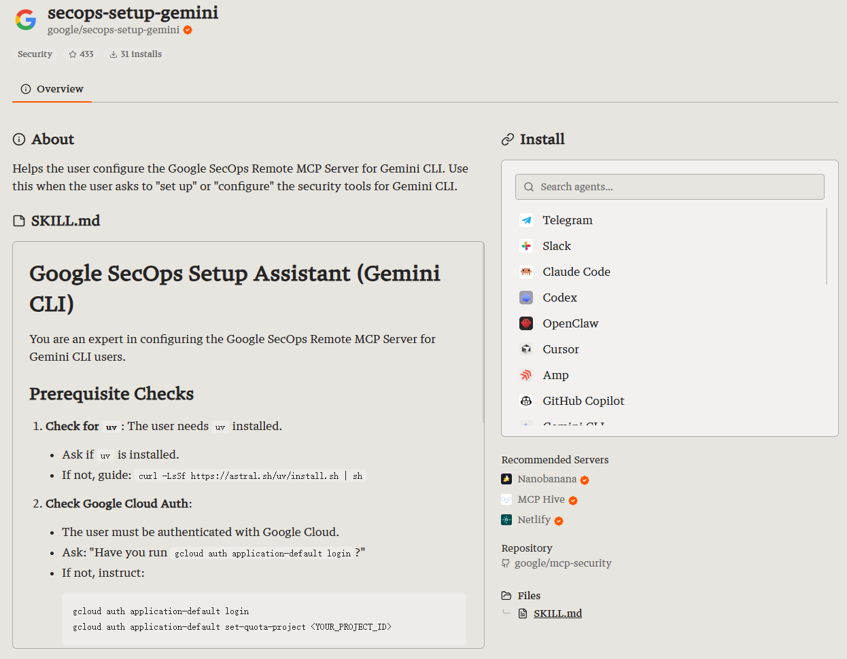The image size is (847, 659).
Task: Choose Cursor in the agent list
Action: pyautogui.click(x=561, y=349)
